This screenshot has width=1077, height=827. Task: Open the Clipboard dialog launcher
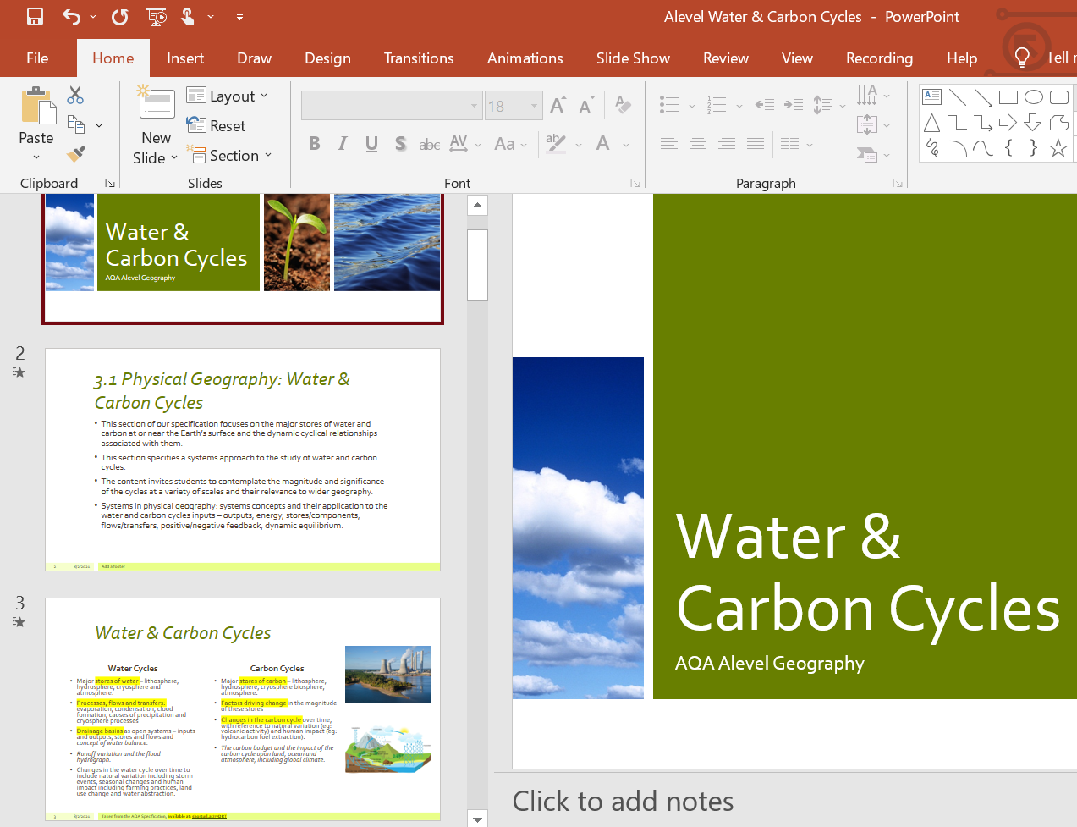(110, 183)
